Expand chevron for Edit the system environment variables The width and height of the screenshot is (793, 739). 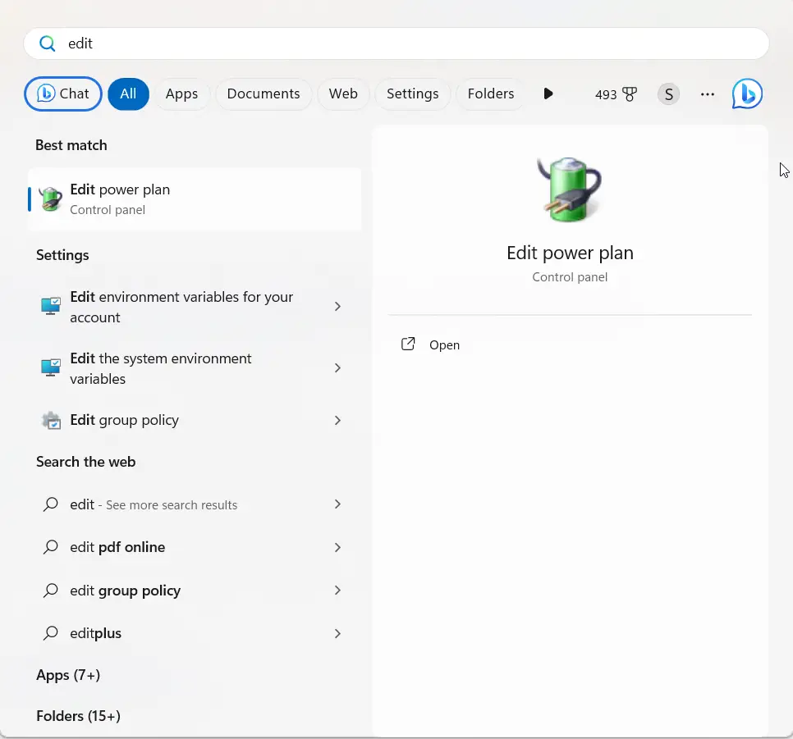tap(337, 368)
